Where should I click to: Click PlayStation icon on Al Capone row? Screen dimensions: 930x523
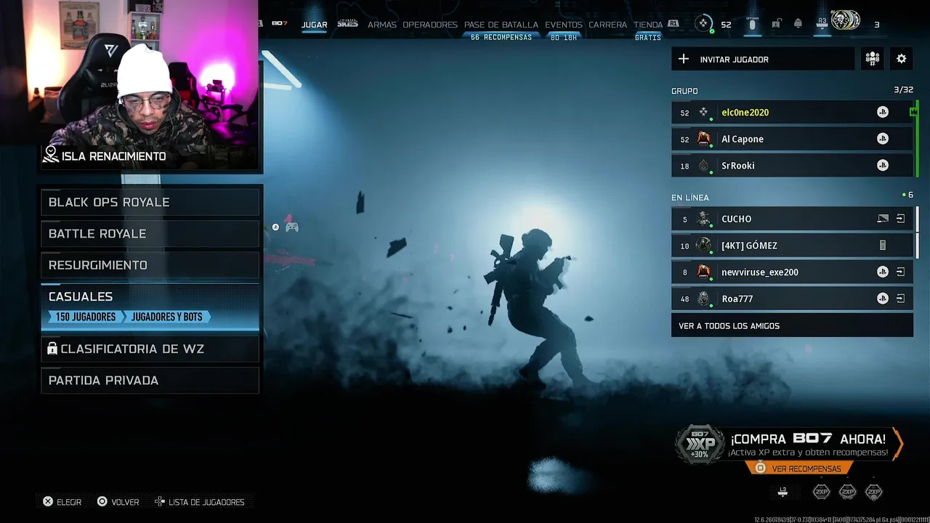click(883, 139)
